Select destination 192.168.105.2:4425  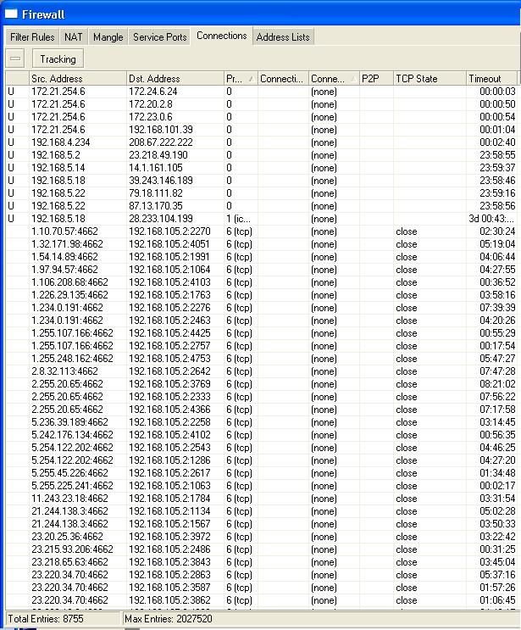pyautogui.click(x=169, y=333)
